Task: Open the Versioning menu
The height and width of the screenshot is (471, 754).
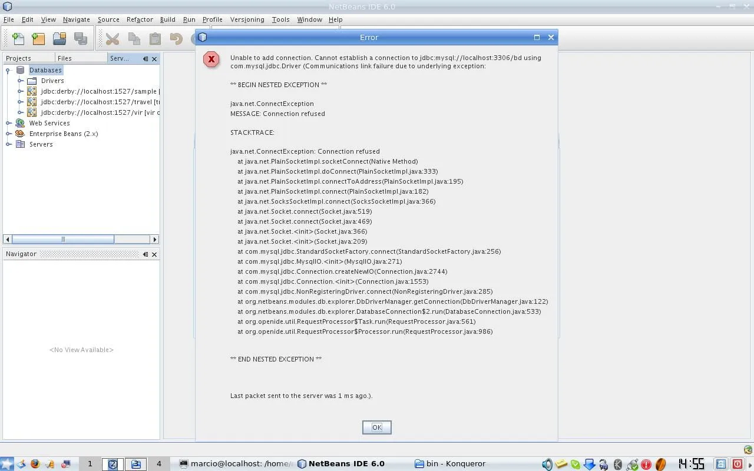Action: (247, 19)
